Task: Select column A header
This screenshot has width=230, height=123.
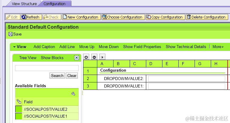Action: [x=105, y=64]
